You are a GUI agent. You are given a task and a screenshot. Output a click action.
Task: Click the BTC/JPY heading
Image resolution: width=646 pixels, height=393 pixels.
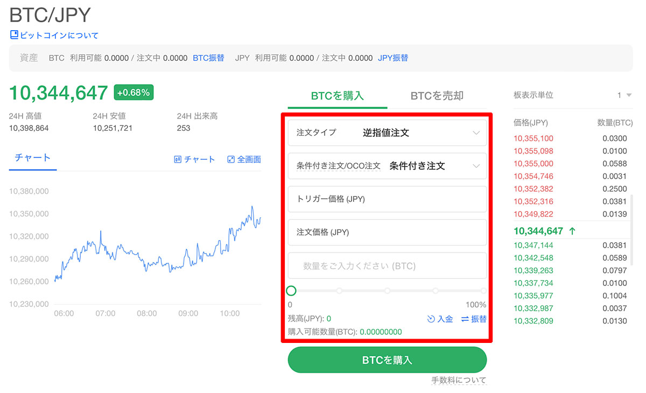50,14
